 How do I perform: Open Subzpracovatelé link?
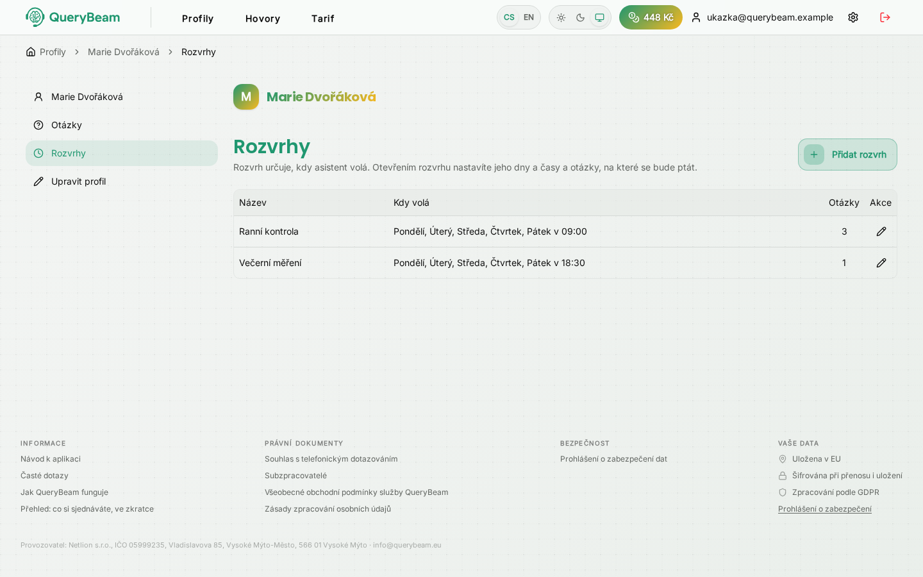pyautogui.click(x=295, y=476)
